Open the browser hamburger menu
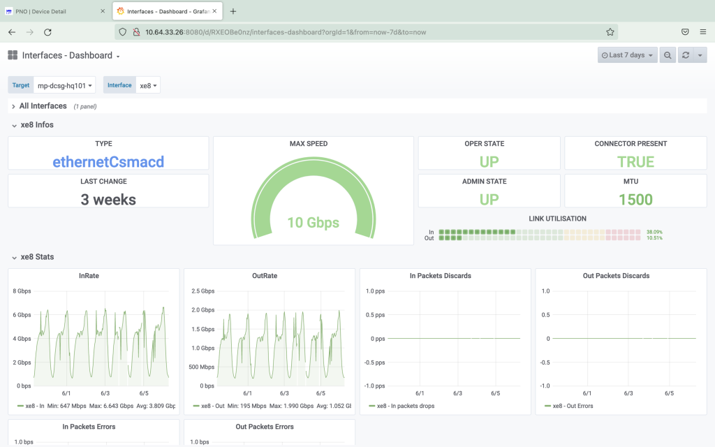 click(702, 32)
